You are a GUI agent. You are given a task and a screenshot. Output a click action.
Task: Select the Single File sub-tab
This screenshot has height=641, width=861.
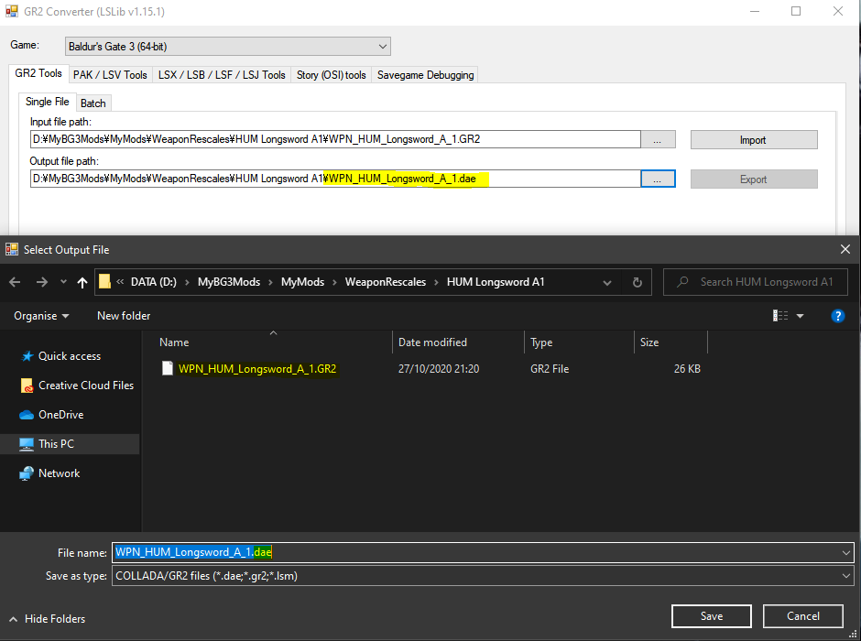click(x=48, y=102)
